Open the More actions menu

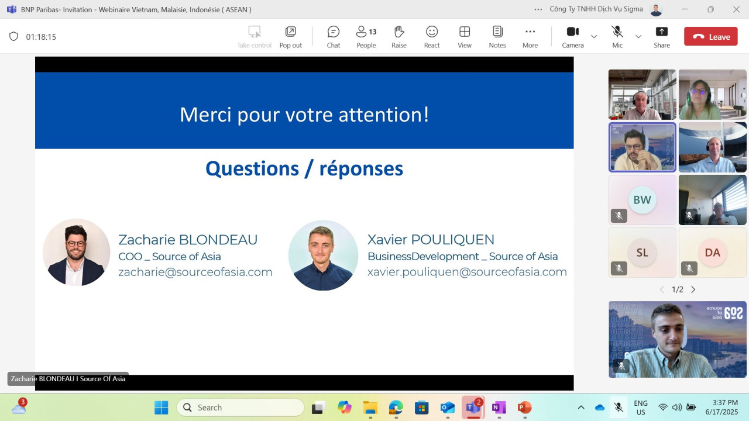[x=530, y=37]
